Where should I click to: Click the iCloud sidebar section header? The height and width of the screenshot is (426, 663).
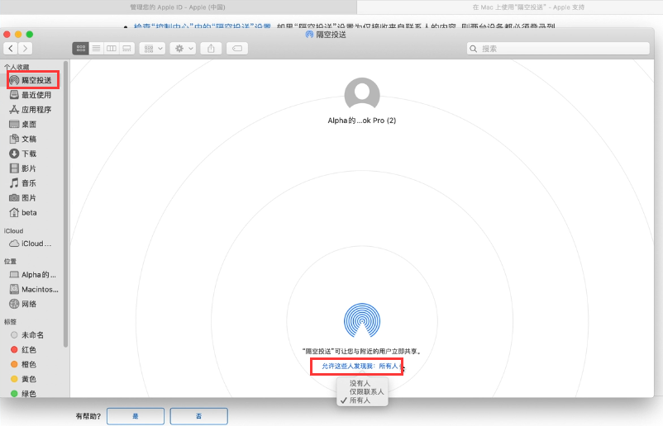point(13,231)
